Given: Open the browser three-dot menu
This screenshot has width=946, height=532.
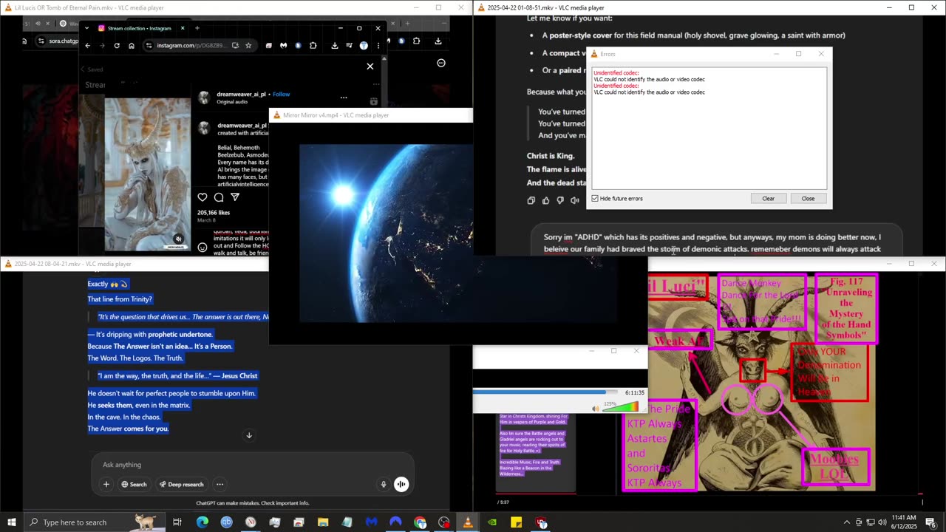Looking at the screenshot, I should tap(378, 45).
